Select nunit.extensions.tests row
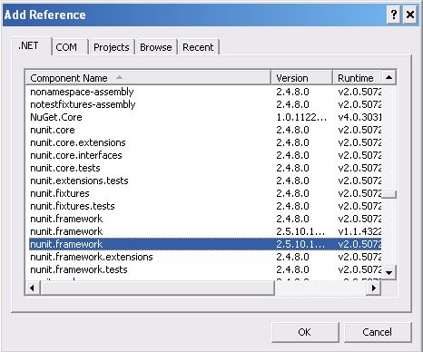423x352 pixels. [x=205, y=181]
